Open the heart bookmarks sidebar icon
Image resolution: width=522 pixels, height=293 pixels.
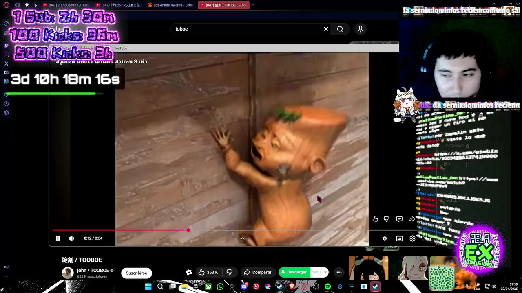click(6, 94)
